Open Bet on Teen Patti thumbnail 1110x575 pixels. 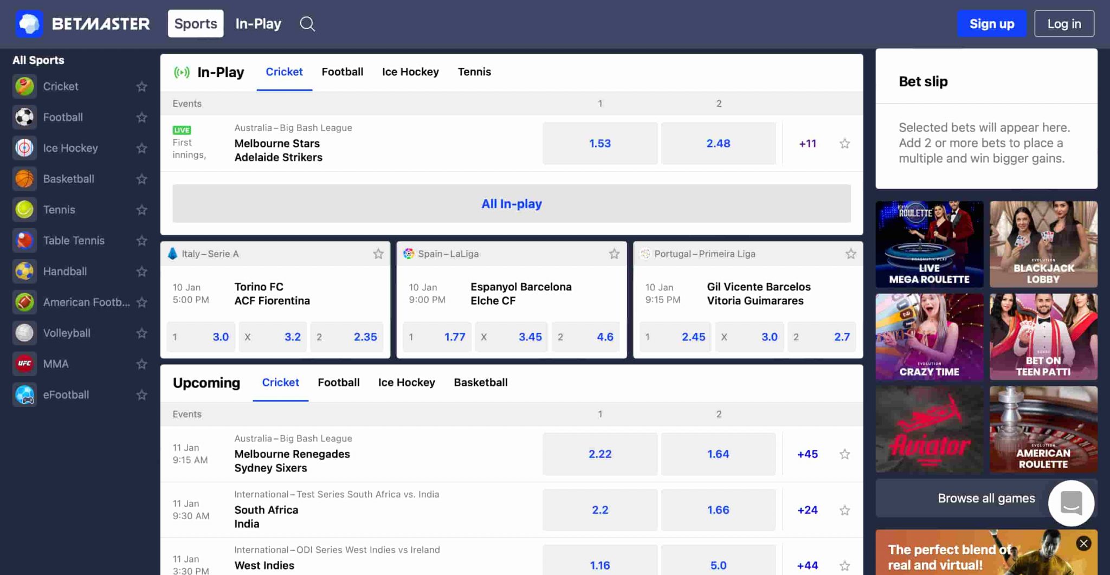[1043, 337]
